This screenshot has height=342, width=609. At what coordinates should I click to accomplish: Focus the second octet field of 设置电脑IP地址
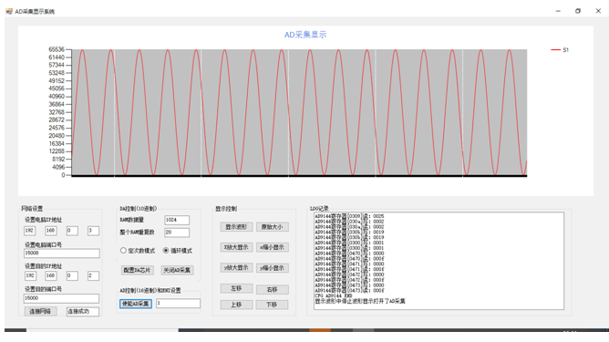[x=50, y=231]
